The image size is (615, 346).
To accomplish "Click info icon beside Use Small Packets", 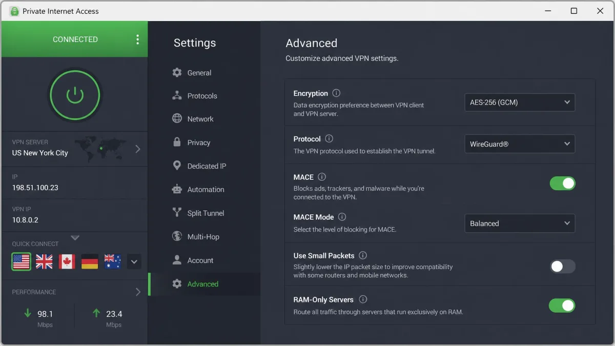I will point(363,255).
